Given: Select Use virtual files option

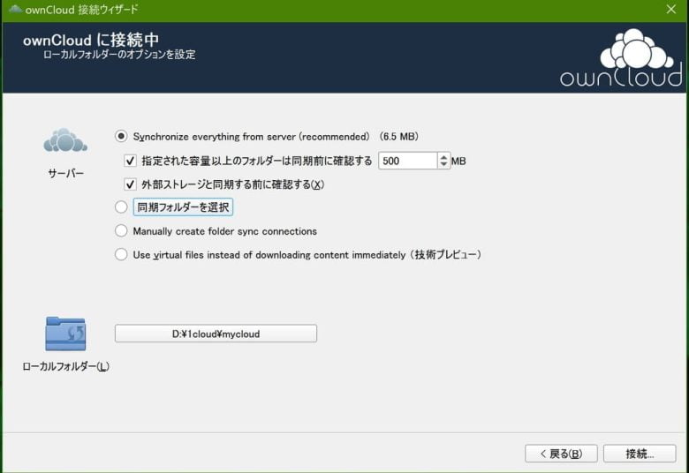Looking at the screenshot, I should click(121, 254).
